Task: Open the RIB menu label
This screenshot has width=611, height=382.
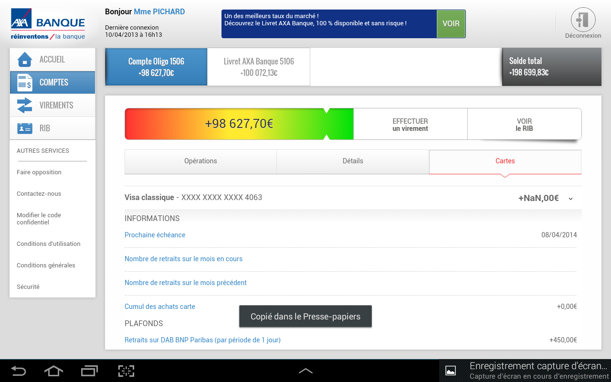Action: (x=45, y=128)
